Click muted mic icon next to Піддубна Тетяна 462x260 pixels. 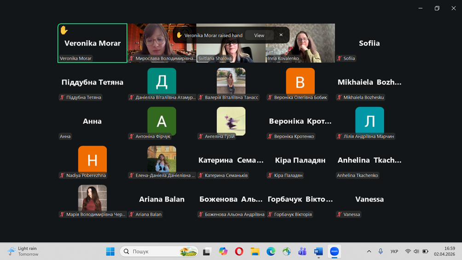pyautogui.click(x=62, y=97)
